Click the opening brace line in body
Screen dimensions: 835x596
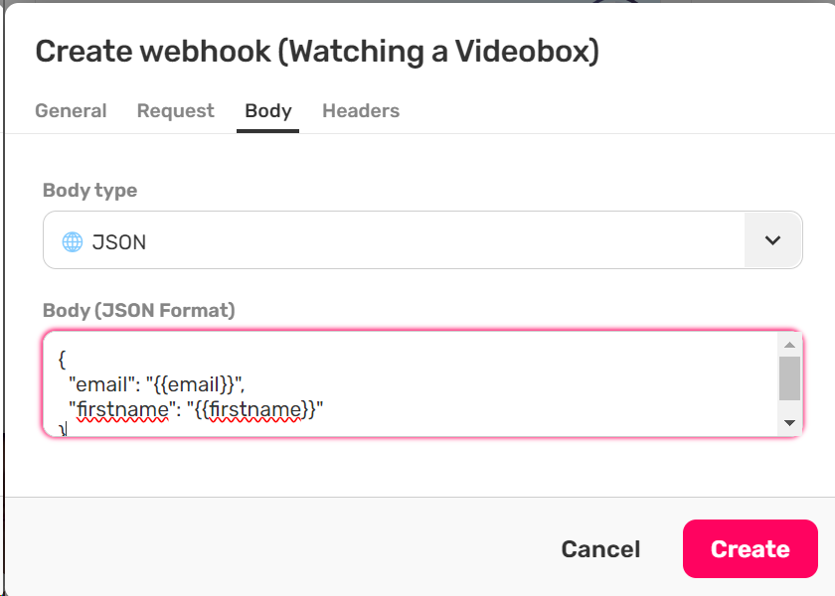click(x=62, y=357)
